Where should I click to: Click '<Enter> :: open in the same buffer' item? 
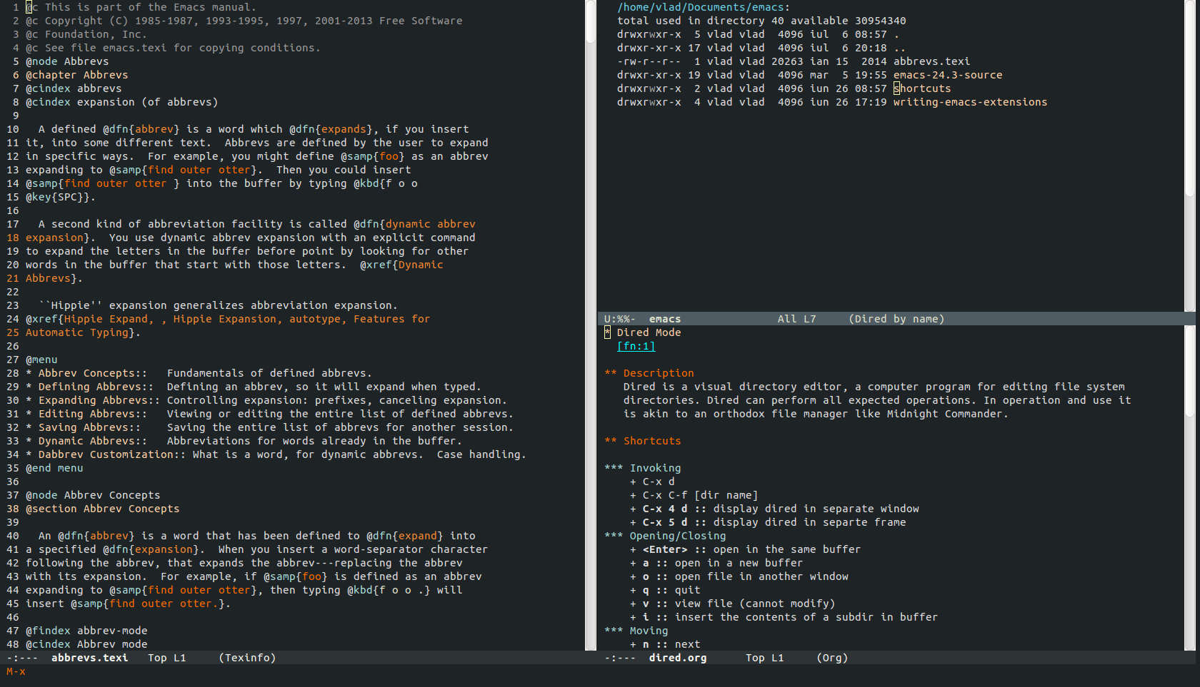point(745,549)
